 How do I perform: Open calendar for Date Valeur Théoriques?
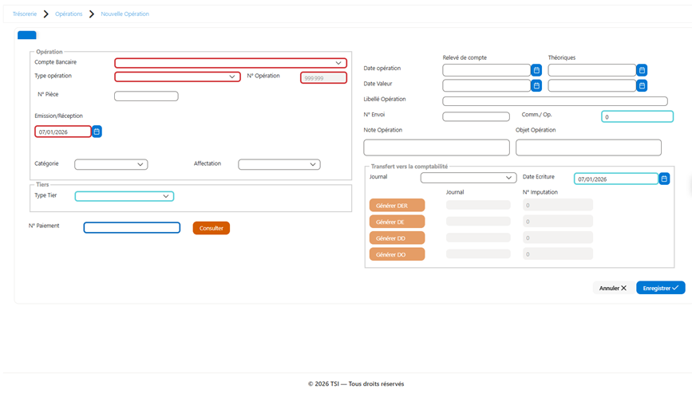click(x=642, y=85)
